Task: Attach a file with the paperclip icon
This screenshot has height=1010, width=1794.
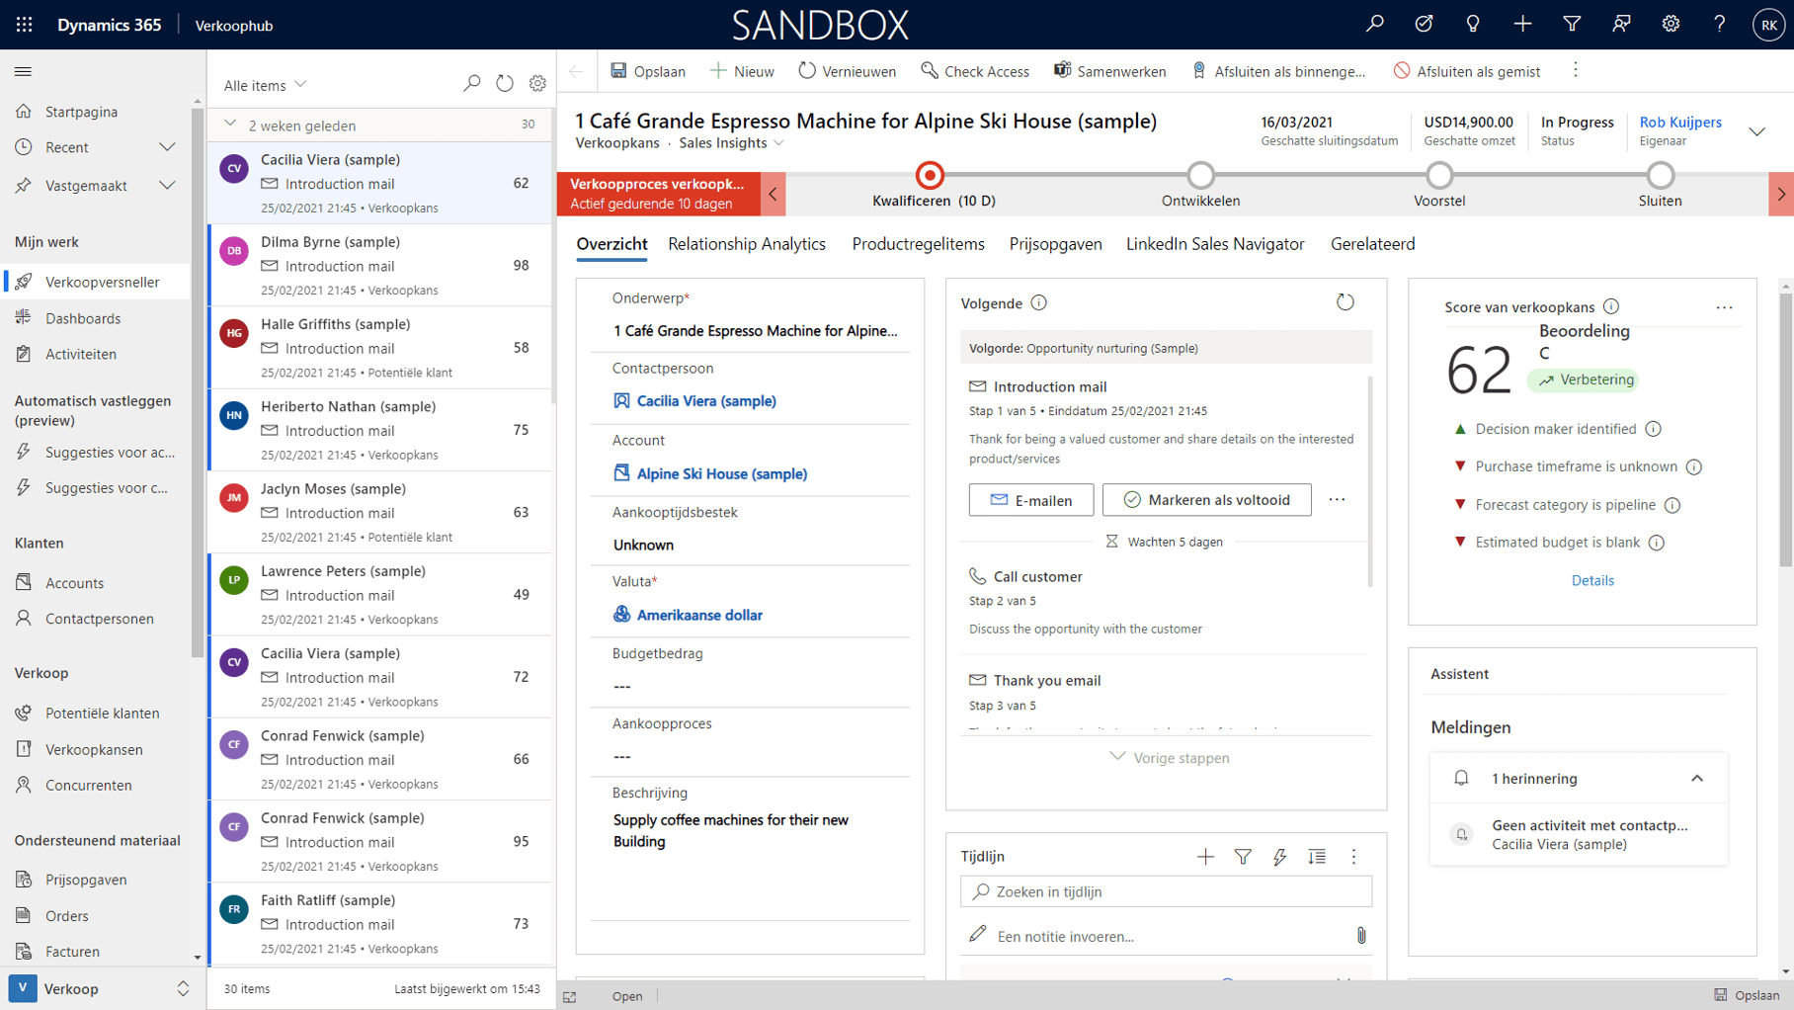Action: [1360, 936]
